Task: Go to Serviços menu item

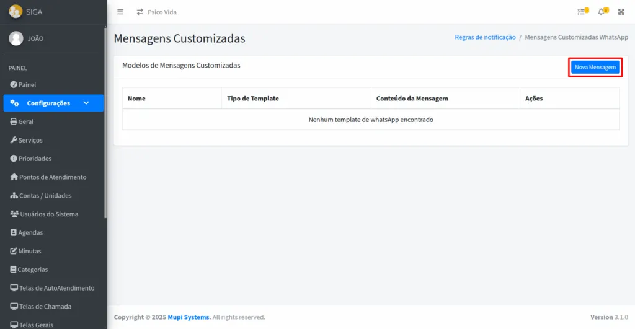Action: click(x=30, y=140)
